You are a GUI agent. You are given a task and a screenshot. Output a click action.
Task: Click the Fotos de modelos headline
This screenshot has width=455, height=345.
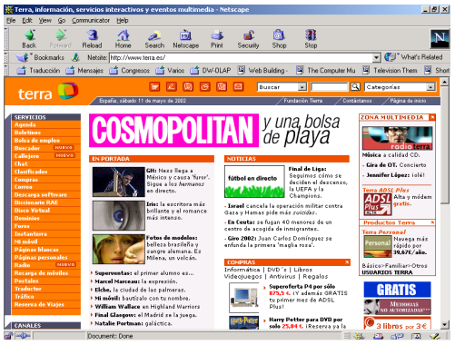[x=172, y=238]
